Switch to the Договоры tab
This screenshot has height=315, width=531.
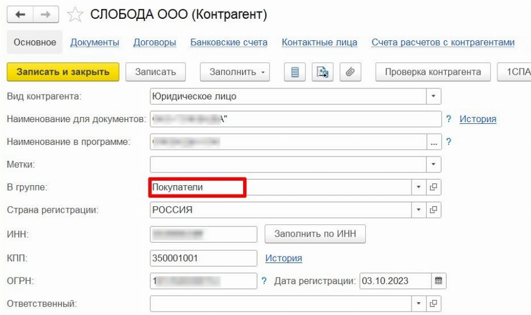[x=155, y=43]
